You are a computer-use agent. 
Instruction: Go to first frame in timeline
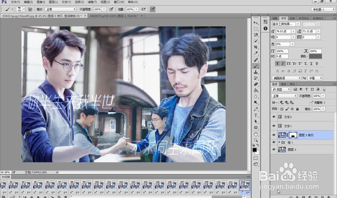coord(25,197)
